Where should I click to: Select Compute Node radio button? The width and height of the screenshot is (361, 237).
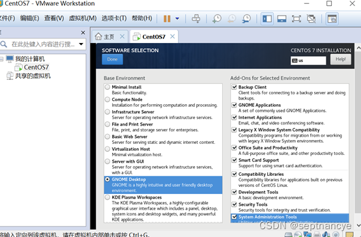108,100
